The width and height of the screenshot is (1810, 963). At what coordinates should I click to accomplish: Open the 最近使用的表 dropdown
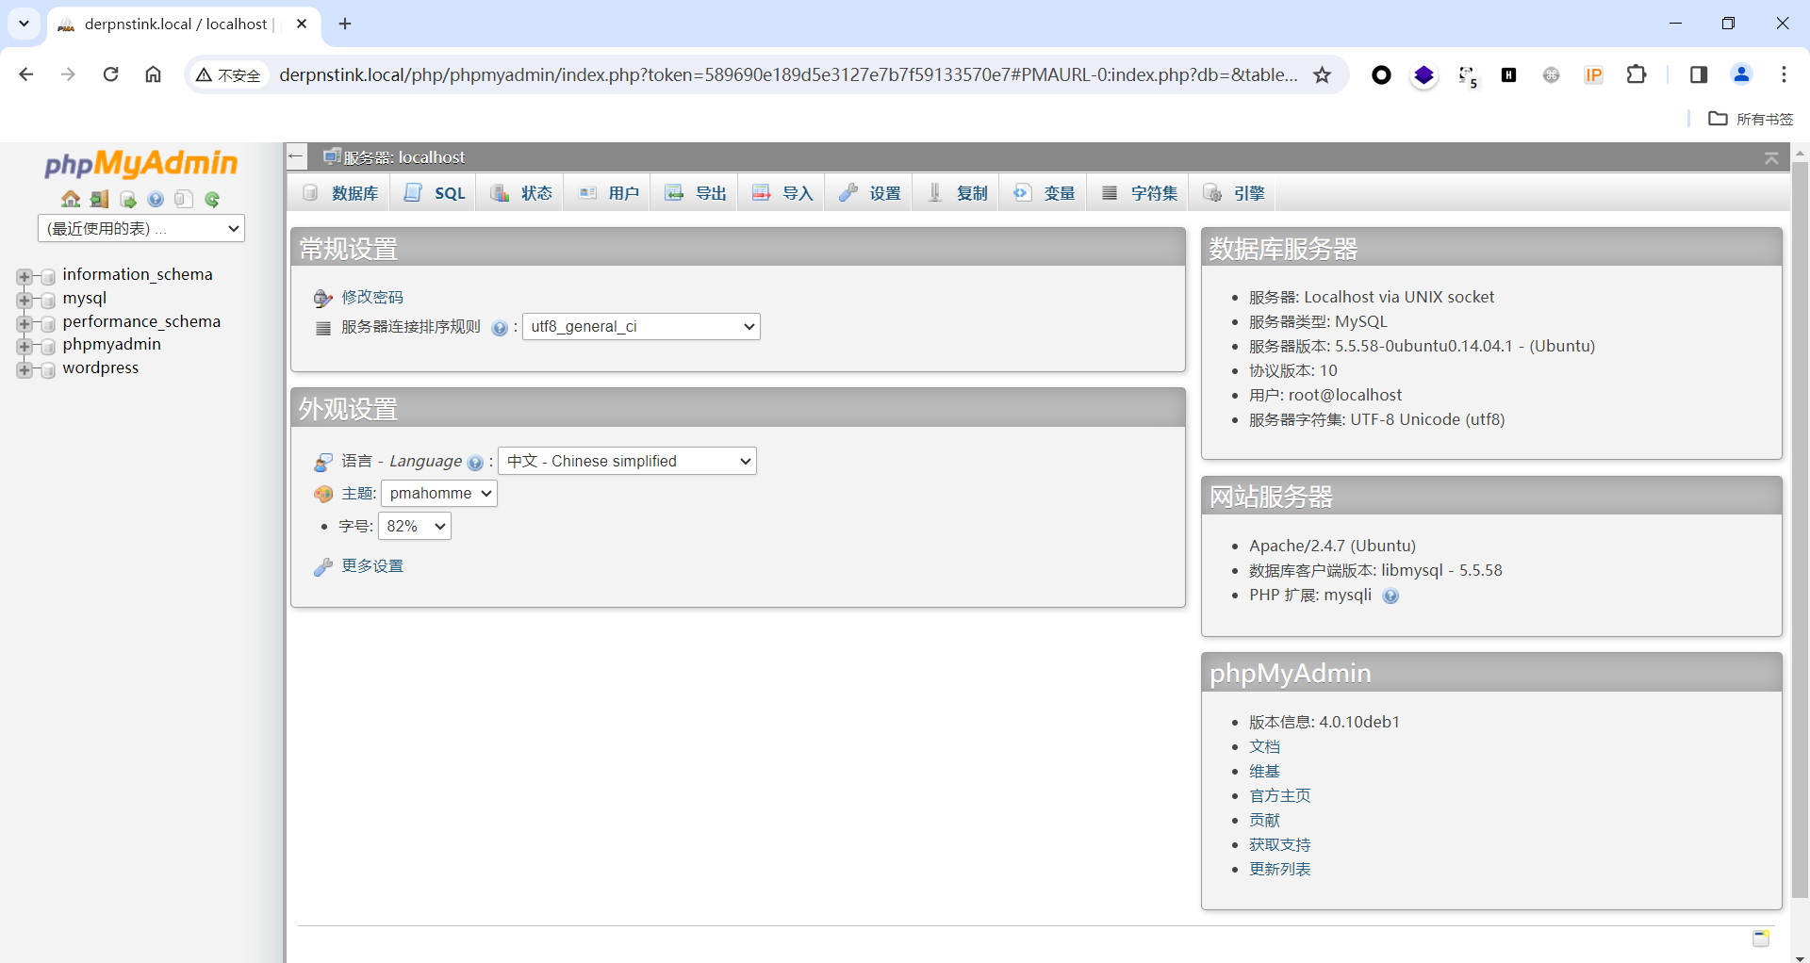[x=141, y=228]
